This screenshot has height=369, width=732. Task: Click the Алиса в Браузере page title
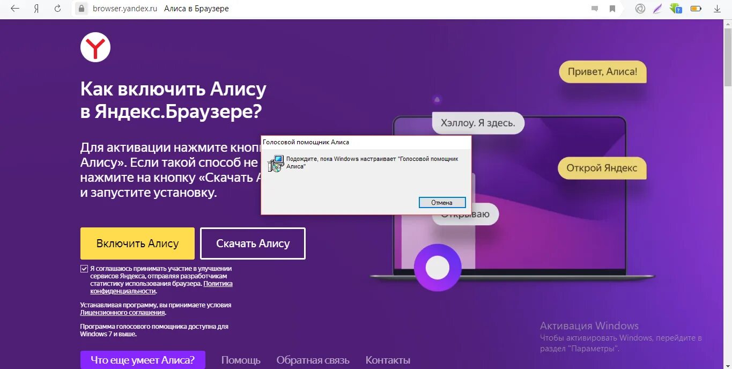click(196, 9)
